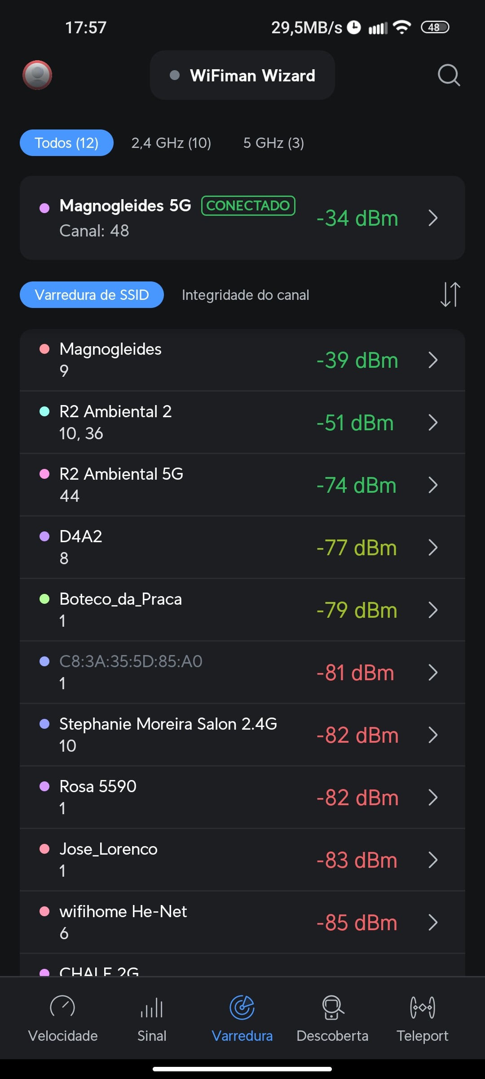Image resolution: width=485 pixels, height=1079 pixels.
Task: Switch to Integridade do canal tab
Action: coord(245,295)
